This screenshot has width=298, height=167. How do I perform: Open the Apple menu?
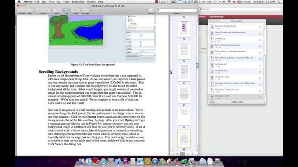click(x=19, y=1)
